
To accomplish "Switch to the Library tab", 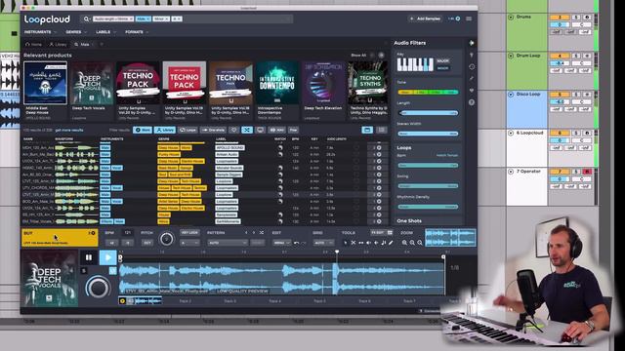I will tap(59, 44).
